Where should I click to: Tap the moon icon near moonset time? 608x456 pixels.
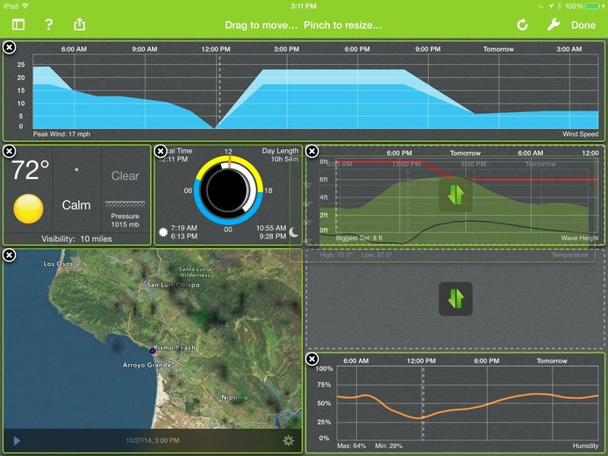[x=294, y=232]
